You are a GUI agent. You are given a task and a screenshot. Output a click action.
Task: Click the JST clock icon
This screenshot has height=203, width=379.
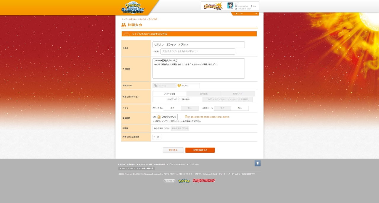click(186, 117)
